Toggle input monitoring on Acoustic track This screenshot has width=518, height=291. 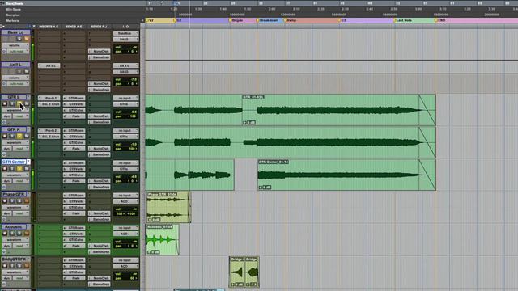12,234
